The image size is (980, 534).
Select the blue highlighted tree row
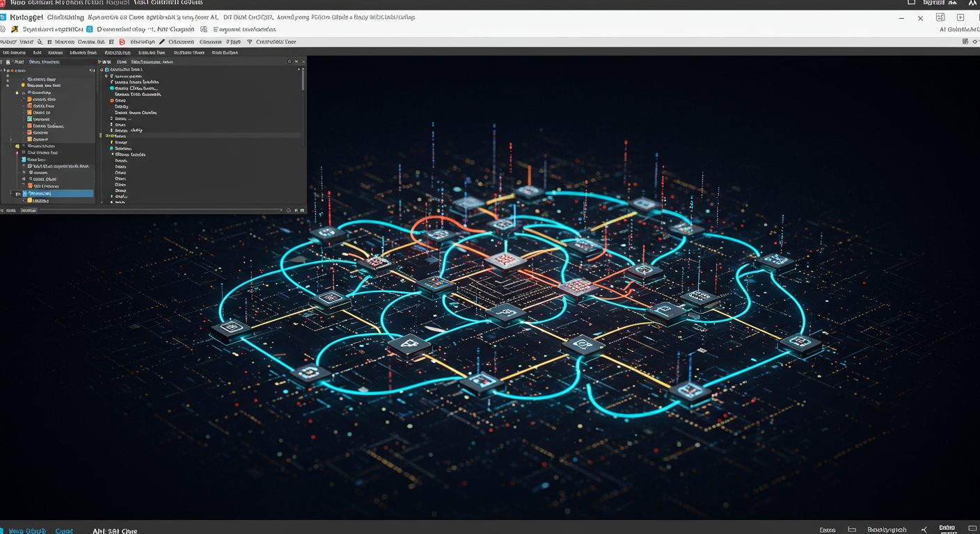tap(56, 194)
